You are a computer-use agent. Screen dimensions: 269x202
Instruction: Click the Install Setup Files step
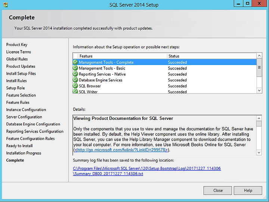coord(21,74)
